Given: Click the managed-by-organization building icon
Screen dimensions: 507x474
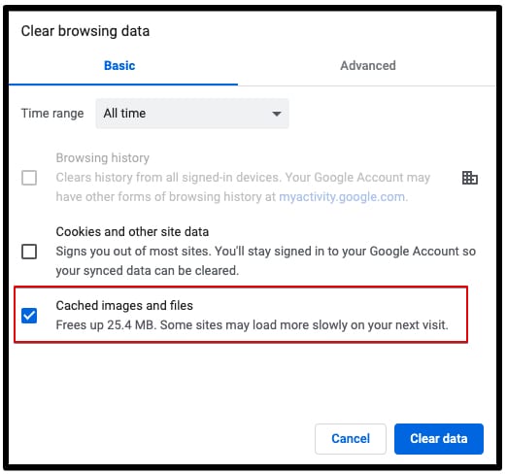Looking at the screenshot, I should pyautogui.click(x=470, y=178).
